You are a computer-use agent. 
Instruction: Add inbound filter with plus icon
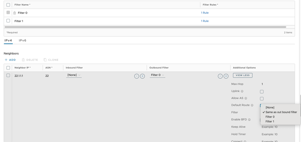click(142, 76)
